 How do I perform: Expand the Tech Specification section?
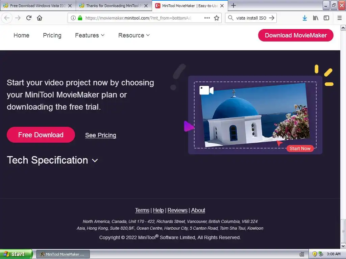point(52,160)
